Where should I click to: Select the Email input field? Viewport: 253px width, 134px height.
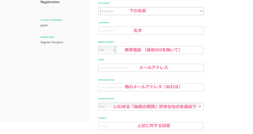click(x=151, y=68)
